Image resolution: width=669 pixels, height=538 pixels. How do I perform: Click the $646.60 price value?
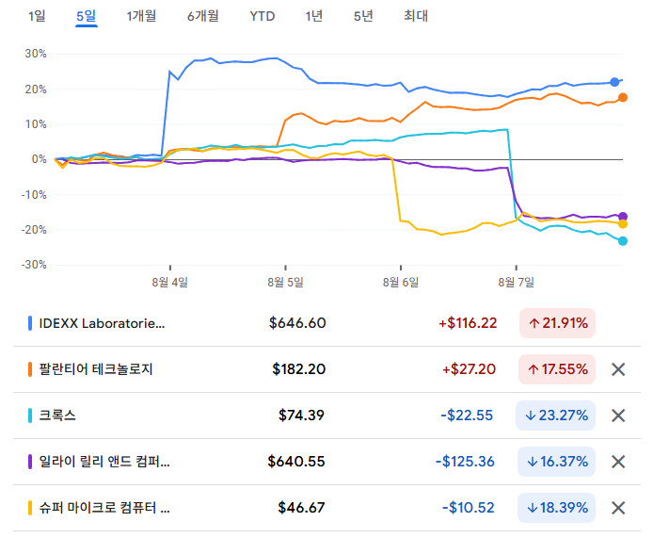297,323
